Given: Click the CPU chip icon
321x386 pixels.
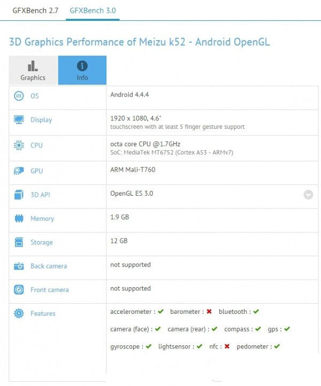Looking at the screenshot, I should [x=19, y=145].
